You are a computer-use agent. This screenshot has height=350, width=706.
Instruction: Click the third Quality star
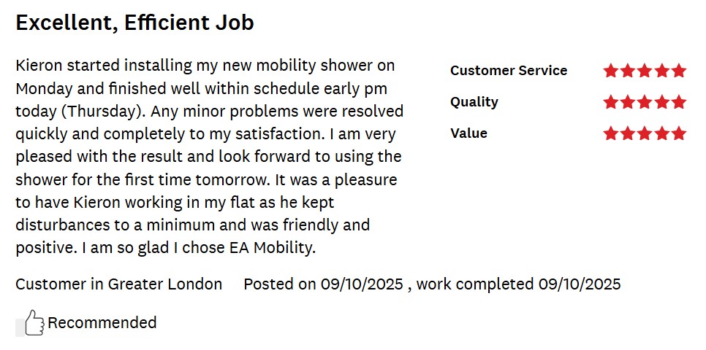[645, 102]
